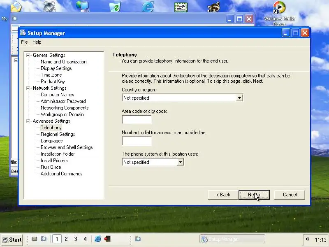Select Install Printers in tree
This screenshot has width=329, height=247.
(x=54, y=161)
